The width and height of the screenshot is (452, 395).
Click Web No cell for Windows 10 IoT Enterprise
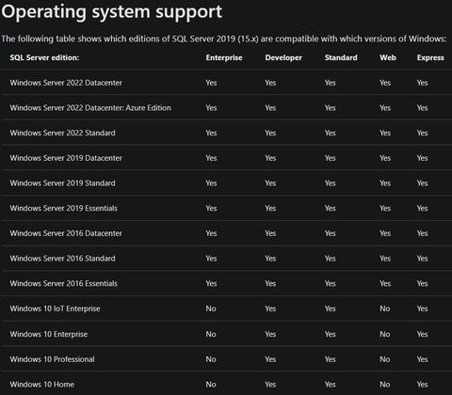[x=385, y=308]
